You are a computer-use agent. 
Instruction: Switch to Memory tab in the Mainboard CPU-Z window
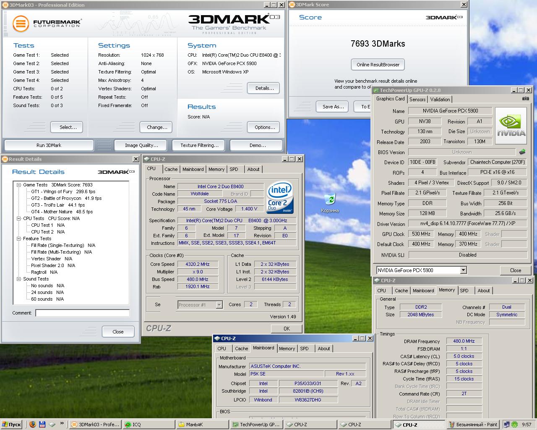pos(287,349)
